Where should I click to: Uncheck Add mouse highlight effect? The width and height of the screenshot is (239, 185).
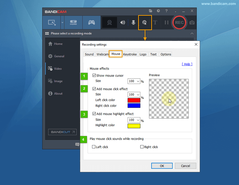pyautogui.click(x=94, y=114)
